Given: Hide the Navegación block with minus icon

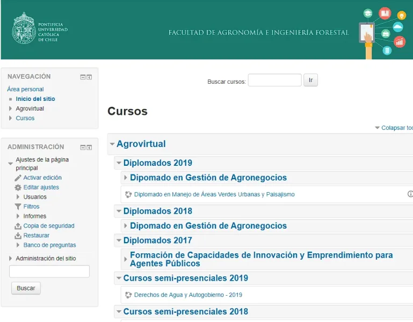Looking at the screenshot, I should click(x=83, y=77).
